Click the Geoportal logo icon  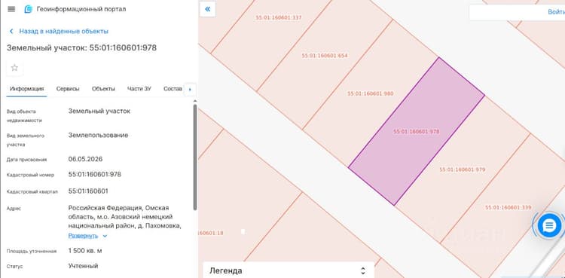point(28,9)
